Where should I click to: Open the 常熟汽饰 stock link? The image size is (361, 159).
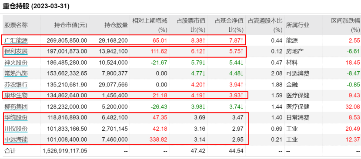tap(16, 73)
